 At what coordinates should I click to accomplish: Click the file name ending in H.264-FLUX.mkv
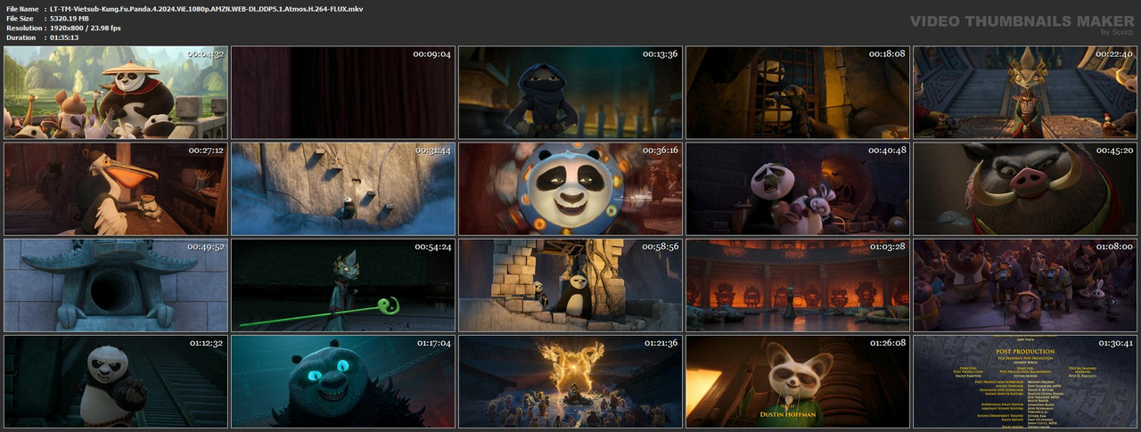coord(207,8)
